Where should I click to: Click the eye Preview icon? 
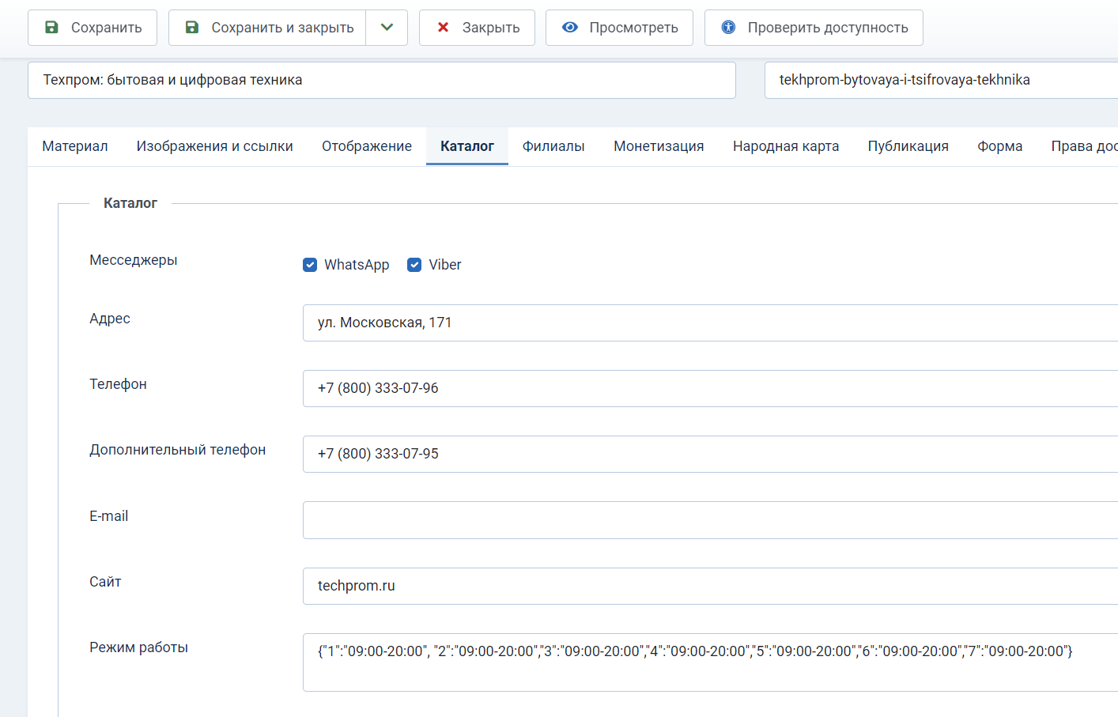coord(569,28)
